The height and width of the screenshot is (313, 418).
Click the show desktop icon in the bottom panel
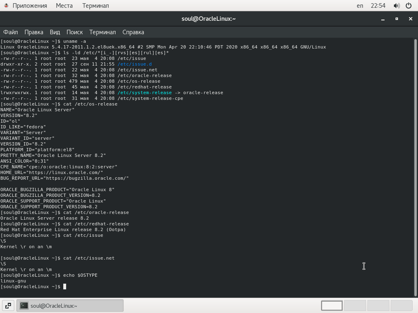tap(8, 306)
